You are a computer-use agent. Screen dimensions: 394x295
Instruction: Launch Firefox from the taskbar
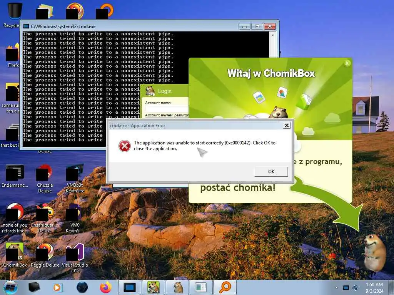106,287
